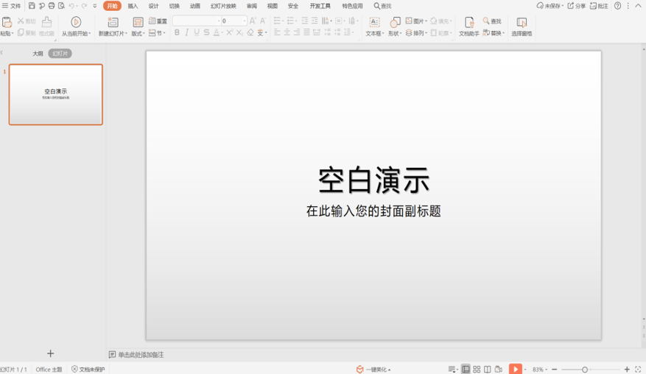Switch to slide sorter grid view icon
This screenshot has width=646, height=374.
coord(477,369)
